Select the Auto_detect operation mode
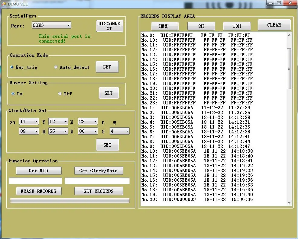The image size is (298, 239). pyautogui.click(x=72, y=67)
